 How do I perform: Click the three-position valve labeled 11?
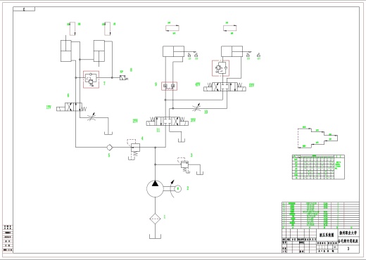(x=167, y=121)
